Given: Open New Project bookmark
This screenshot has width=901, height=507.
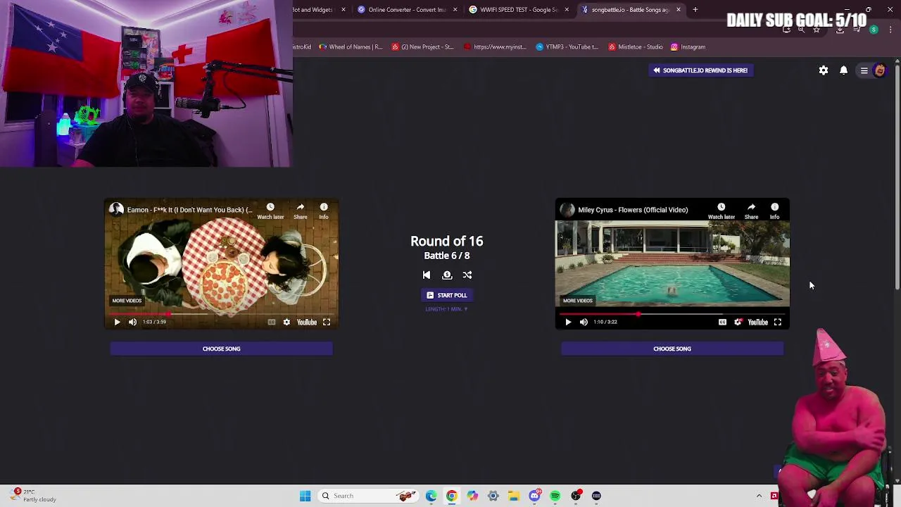Looking at the screenshot, I should point(423,47).
